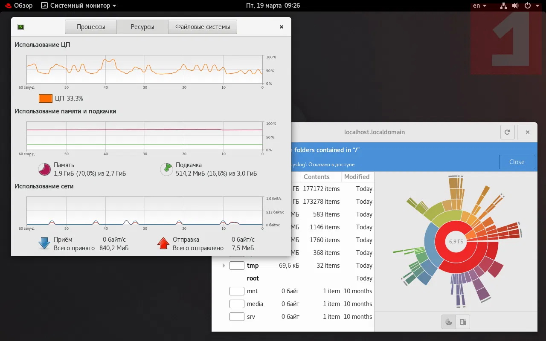Click the Использование ЦП heading

point(42,44)
